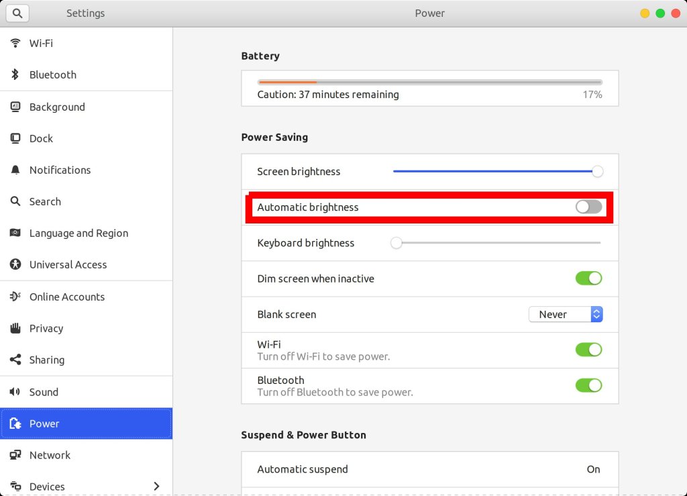This screenshot has height=496, width=687.
Task: Click the Keyboard brightness slider track
Action: (x=496, y=243)
